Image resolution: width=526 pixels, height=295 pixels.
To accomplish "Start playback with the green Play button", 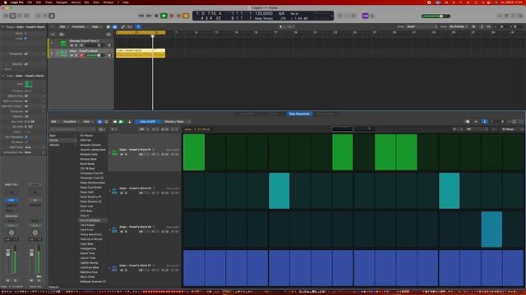I will pos(164,16).
